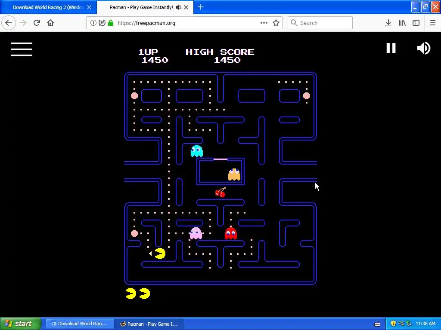Go back to previous page

[x=9, y=23]
